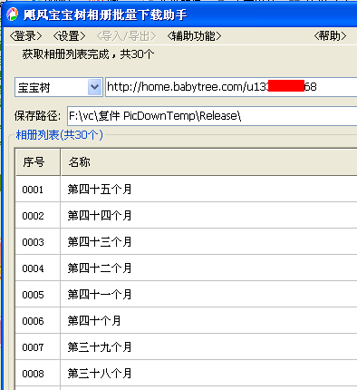Click the 名称 column header
The height and width of the screenshot is (390, 357).
(209, 162)
